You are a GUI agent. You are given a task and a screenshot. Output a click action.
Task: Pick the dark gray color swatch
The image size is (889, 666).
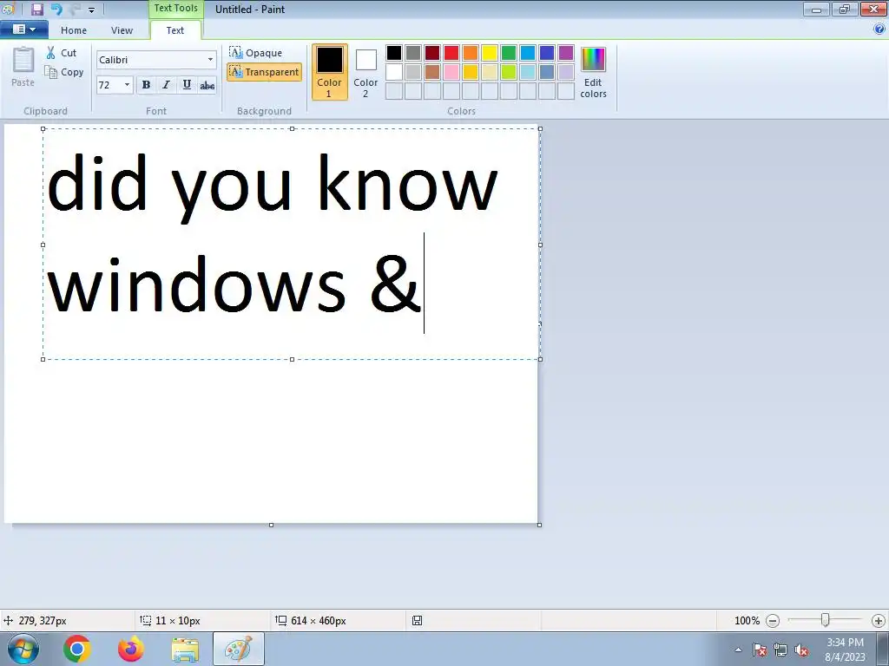point(413,53)
